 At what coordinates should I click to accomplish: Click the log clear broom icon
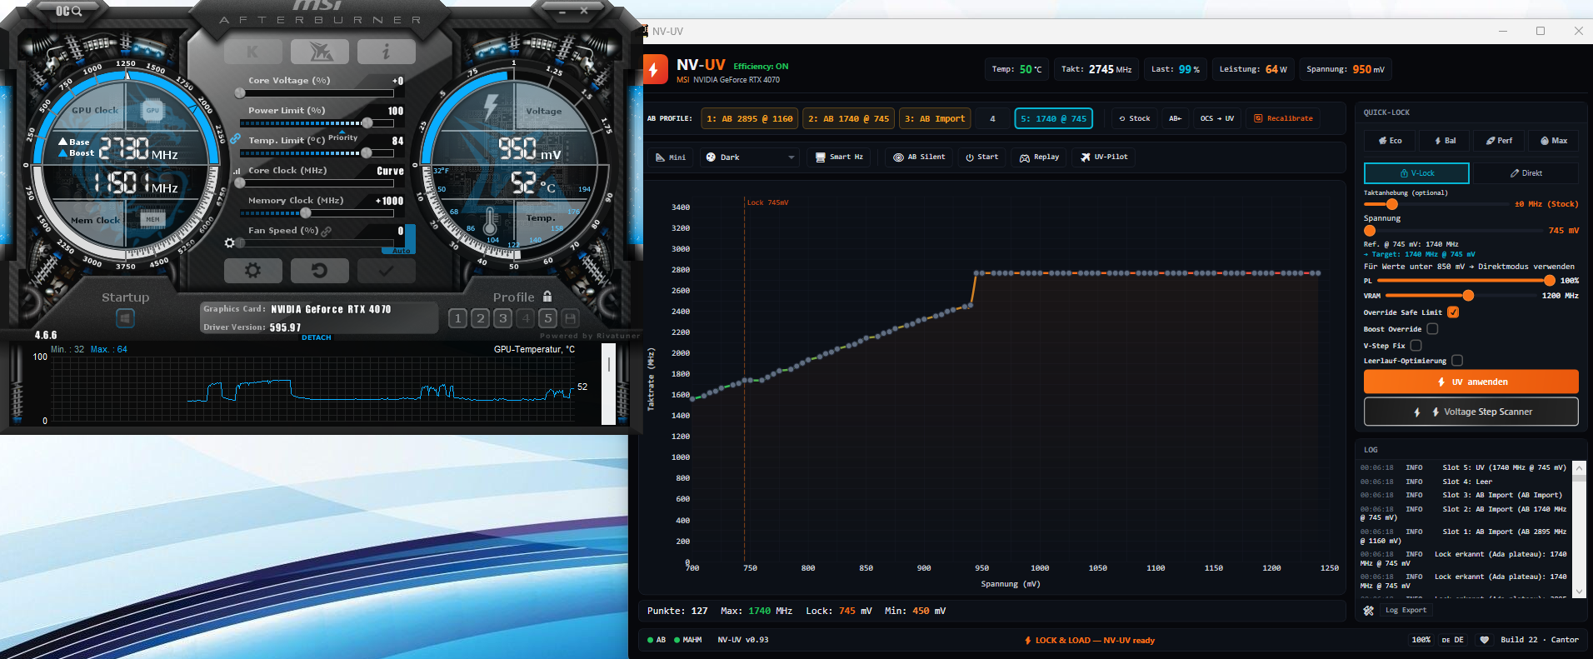(x=1368, y=611)
